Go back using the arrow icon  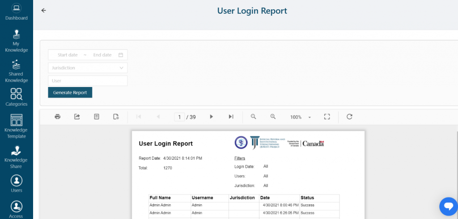coord(43,11)
